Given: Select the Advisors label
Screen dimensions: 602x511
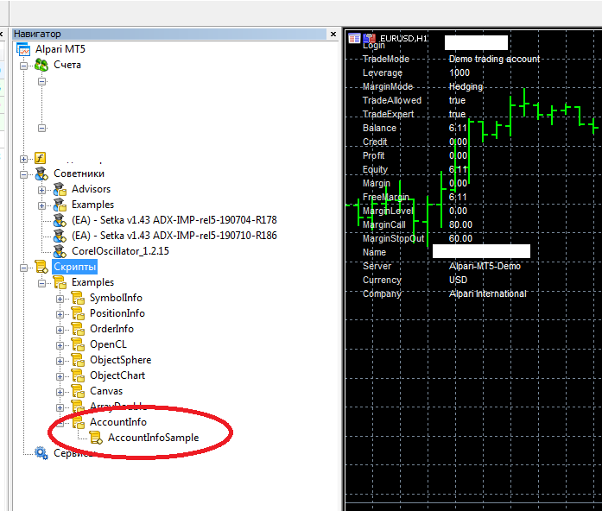Looking at the screenshot, I should pyautogui.click(x=91, y=189).
